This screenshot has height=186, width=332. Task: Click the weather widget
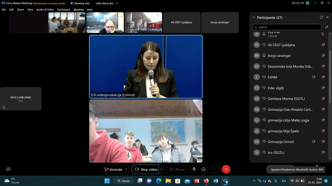click(x=12, y=181)
